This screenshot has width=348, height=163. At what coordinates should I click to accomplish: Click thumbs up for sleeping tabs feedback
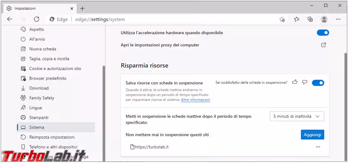coord(295,82)
